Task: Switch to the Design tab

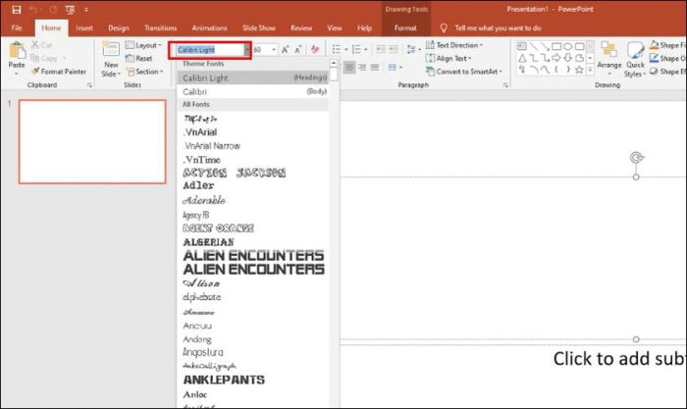Action: (x=119, y=28)
